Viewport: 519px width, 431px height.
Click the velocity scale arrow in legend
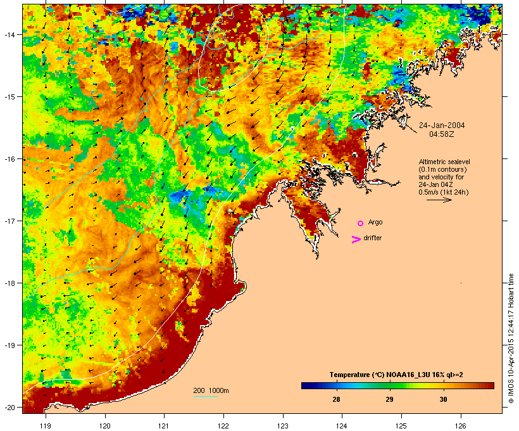tap(439, 200)
